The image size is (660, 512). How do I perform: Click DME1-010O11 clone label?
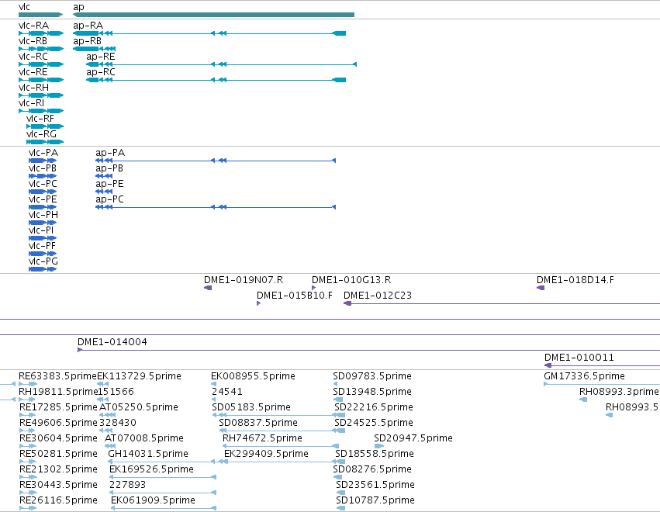click(x=579, y=358)
